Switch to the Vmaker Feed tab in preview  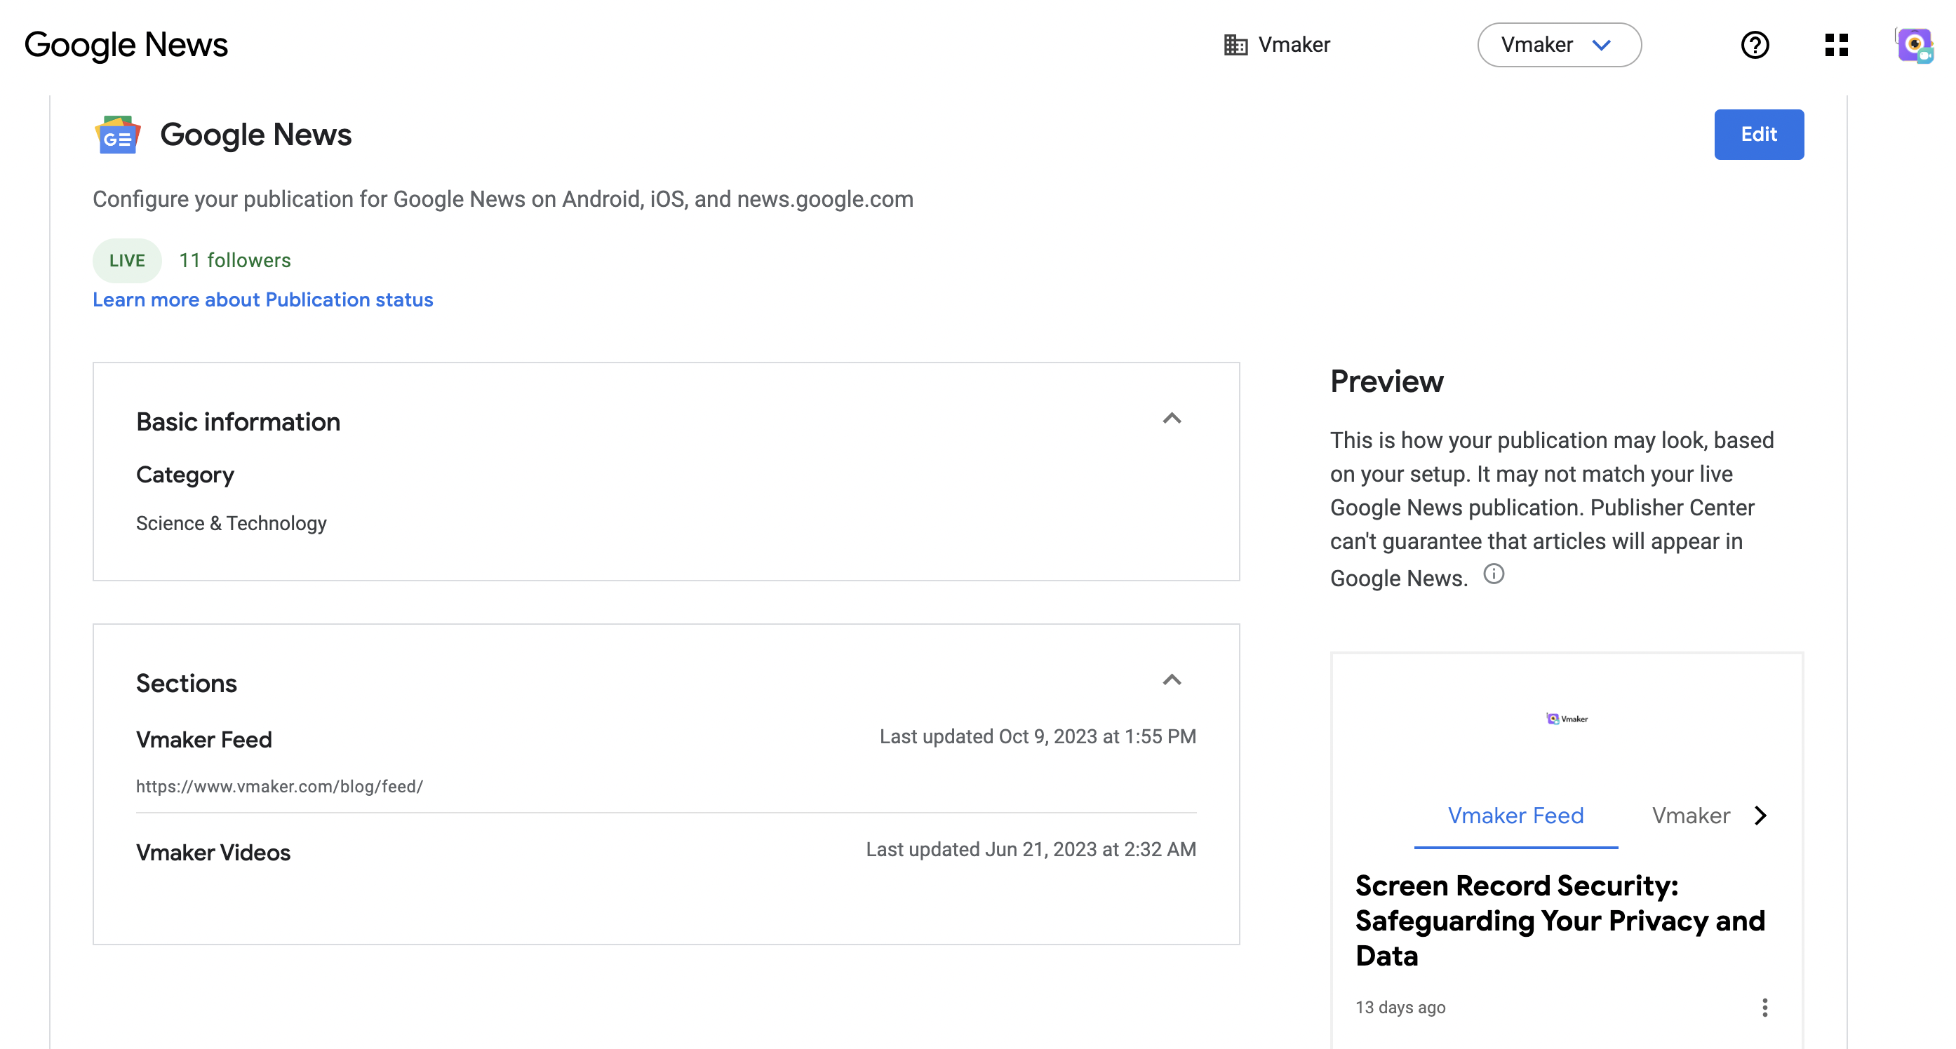coord(1515,815)
